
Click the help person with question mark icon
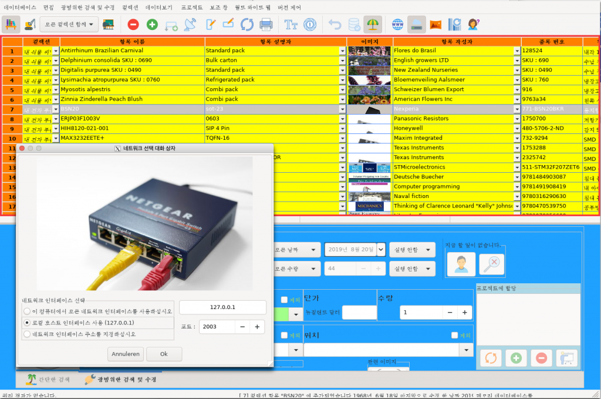474,25
